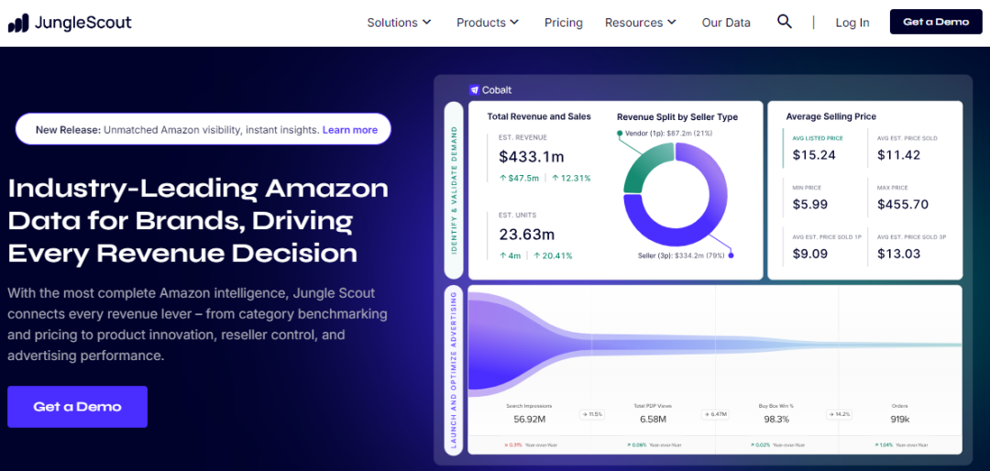The height and width of the screenshot is (471, 990).
Task: Click the $455.70 max price value
Action: (x=903, y=204)
